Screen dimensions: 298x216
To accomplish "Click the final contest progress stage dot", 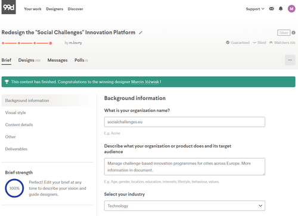I will [x=51, y=43].
